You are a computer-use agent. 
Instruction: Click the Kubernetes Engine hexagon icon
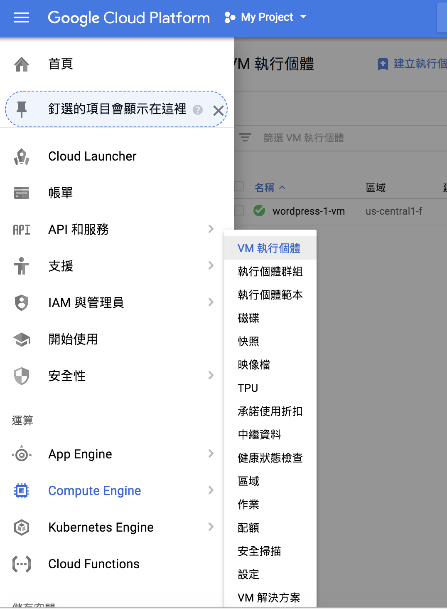[x=22, y=527]
